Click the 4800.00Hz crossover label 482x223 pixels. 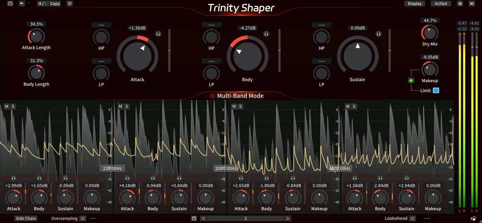(339, 168)
